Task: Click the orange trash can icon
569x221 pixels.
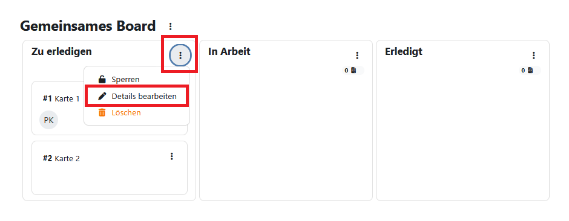Action: tap(102, 113)
